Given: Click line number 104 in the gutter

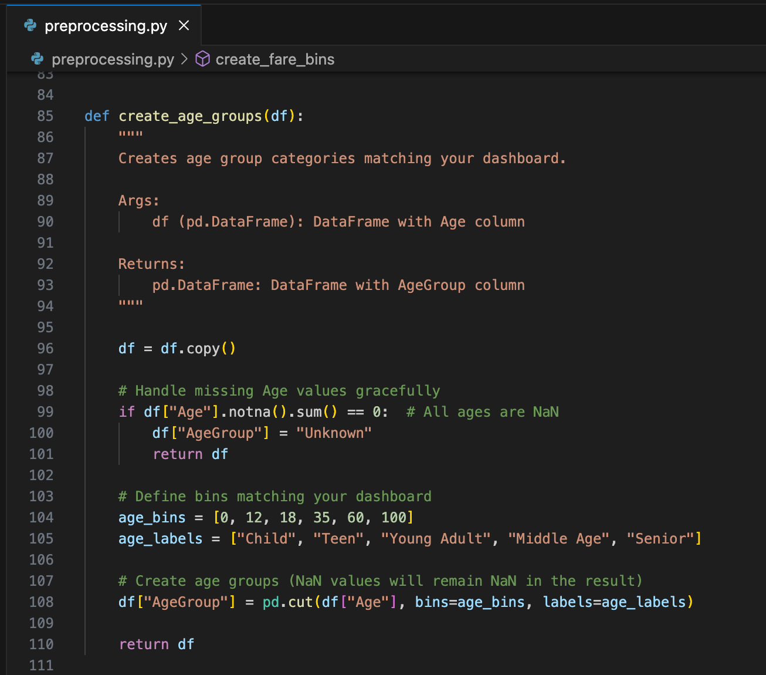Looking at the screenshot, I should 42,518.
